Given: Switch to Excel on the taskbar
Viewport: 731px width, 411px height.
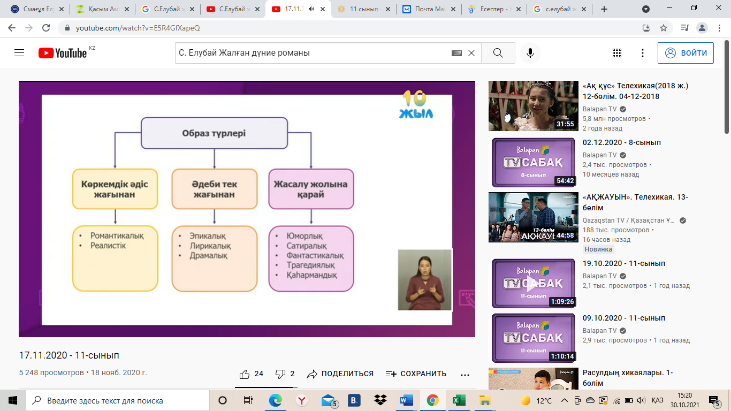Looking at the screenshot, I should (x=459, y=400).
